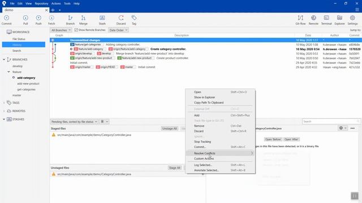The width and height of the screenshot is (362, 203).
Task: Choose Stop Tracking in context menu
Action: pyautogui.click(x=220, y=142)
